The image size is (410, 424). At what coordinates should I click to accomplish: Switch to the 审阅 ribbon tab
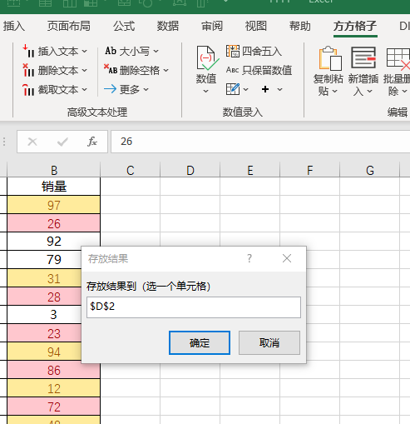click(212, 27)
